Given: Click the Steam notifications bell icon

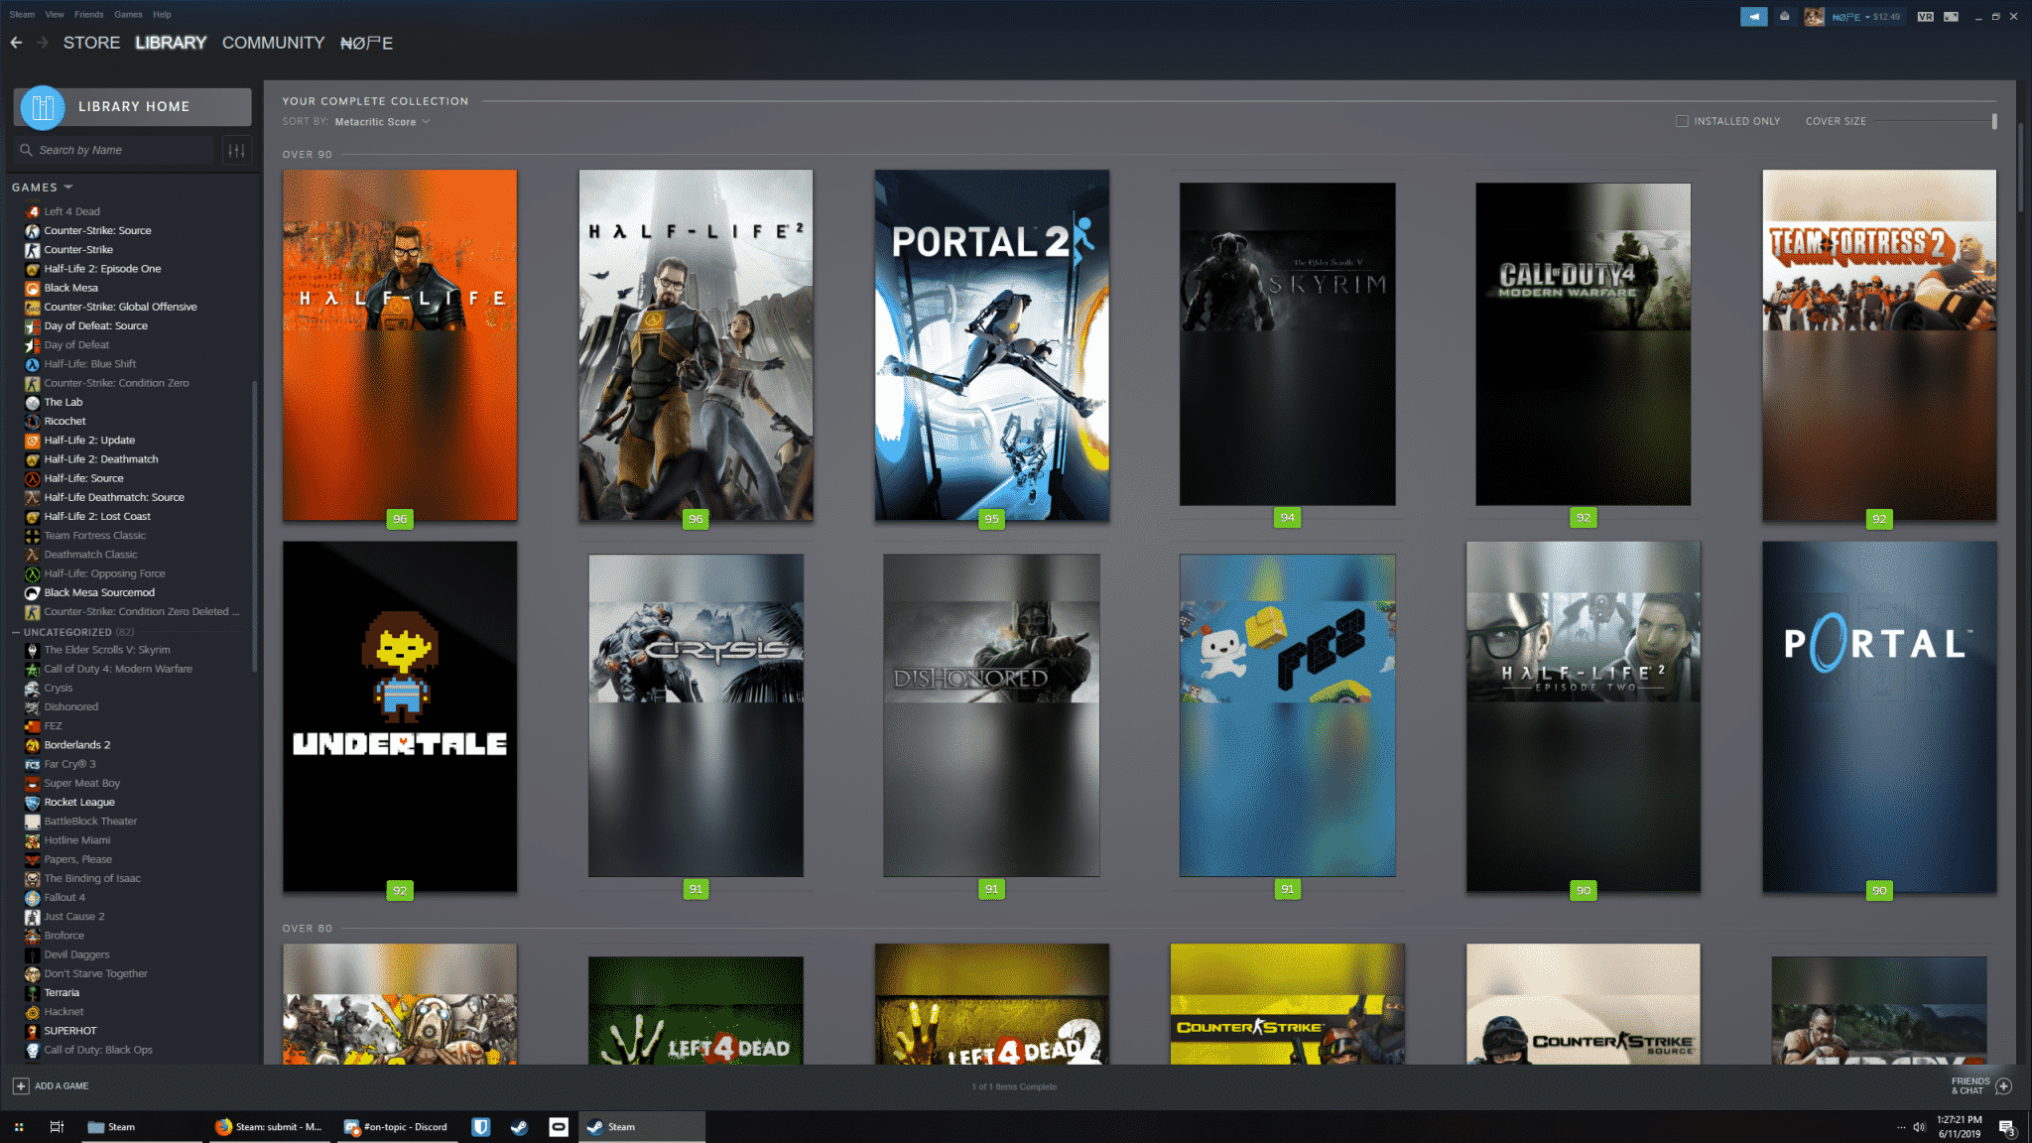Looking at the screenshot, I should click(1785, 15).
